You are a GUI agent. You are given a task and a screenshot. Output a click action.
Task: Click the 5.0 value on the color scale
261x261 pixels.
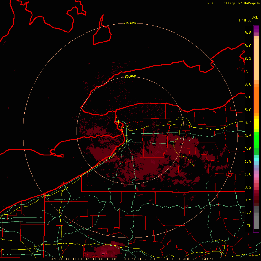click(248, 110)
